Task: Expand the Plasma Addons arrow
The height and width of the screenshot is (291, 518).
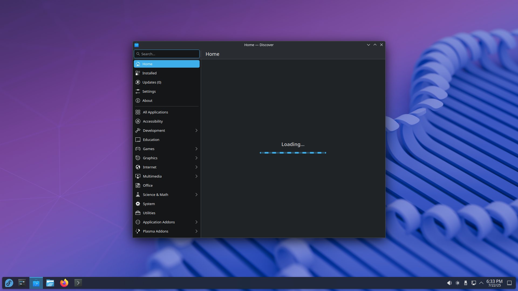Action: point(196,231)
